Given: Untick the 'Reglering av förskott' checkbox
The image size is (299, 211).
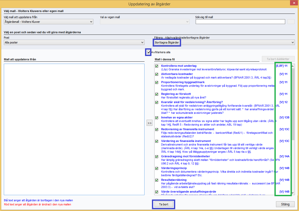Looking at the screenshot, I should (157, 94).
